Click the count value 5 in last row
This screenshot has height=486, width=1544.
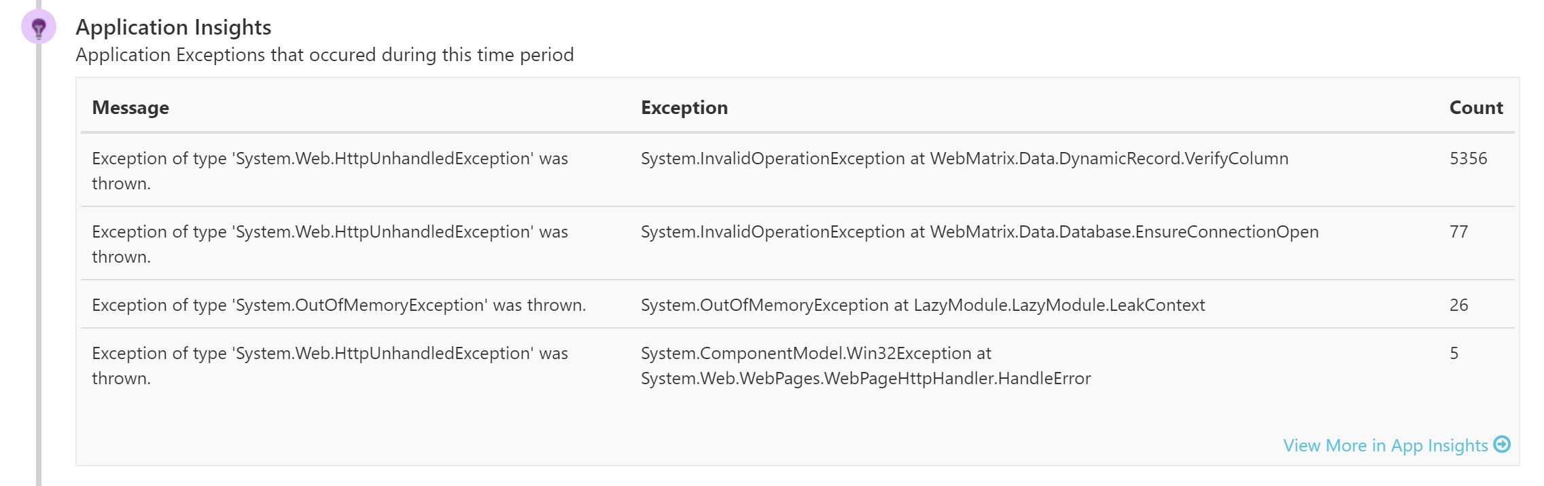(x=1454, y=354)
